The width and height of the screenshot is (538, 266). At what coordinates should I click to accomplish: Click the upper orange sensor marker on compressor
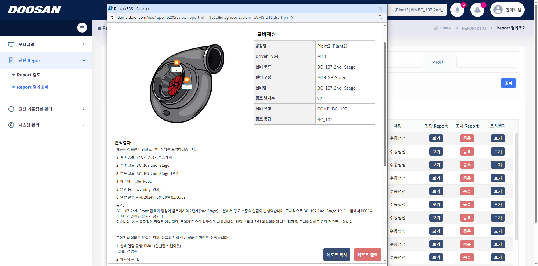177,62
